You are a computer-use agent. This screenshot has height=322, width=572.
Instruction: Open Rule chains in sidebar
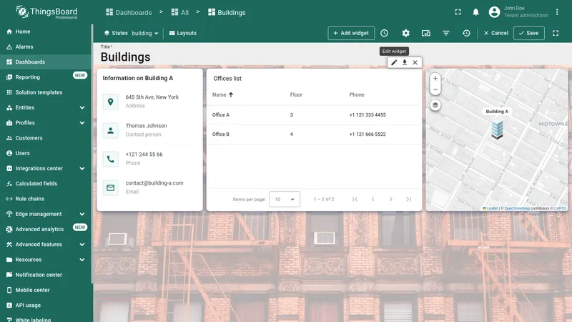point(46,199)
